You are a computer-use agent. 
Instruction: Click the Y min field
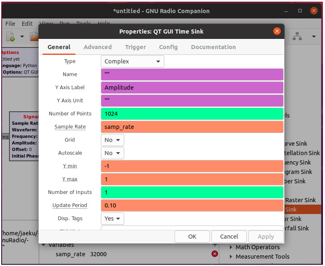(x=192, y=166)
